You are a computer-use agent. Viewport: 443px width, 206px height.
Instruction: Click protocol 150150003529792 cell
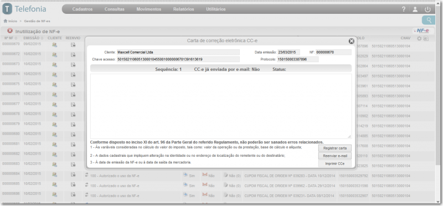point(353,176)
